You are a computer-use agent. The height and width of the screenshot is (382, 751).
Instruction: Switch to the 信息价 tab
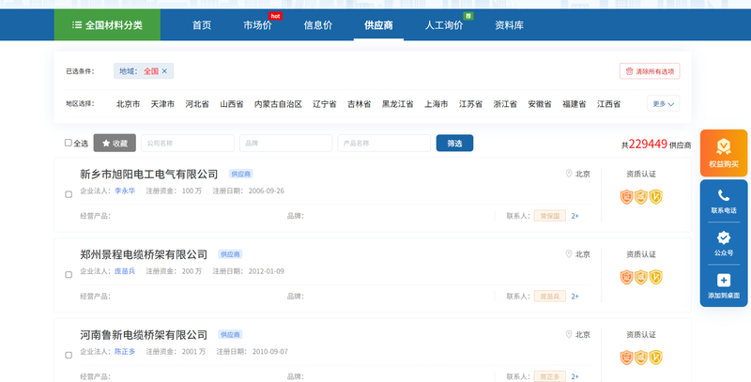318,25
